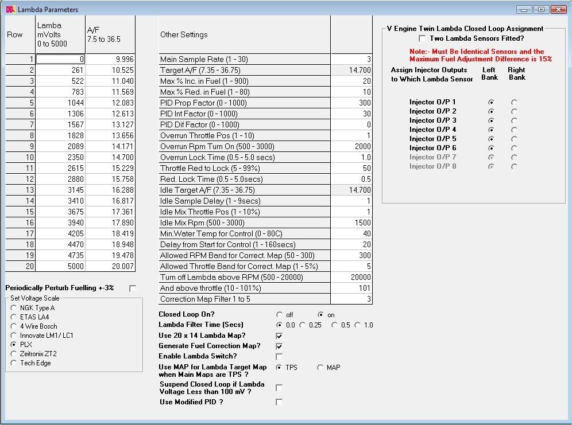Select NGK Type A voltage scale
Image resolution: width=572 pixels, height=425 pixels.
(x=13, y=308)
